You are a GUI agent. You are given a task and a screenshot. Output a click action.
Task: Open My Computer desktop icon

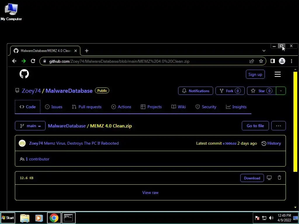click(x=11, y=12)
